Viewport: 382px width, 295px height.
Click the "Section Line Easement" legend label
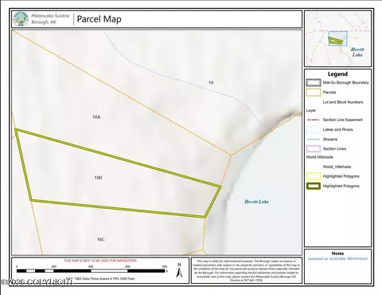(343, 120)
